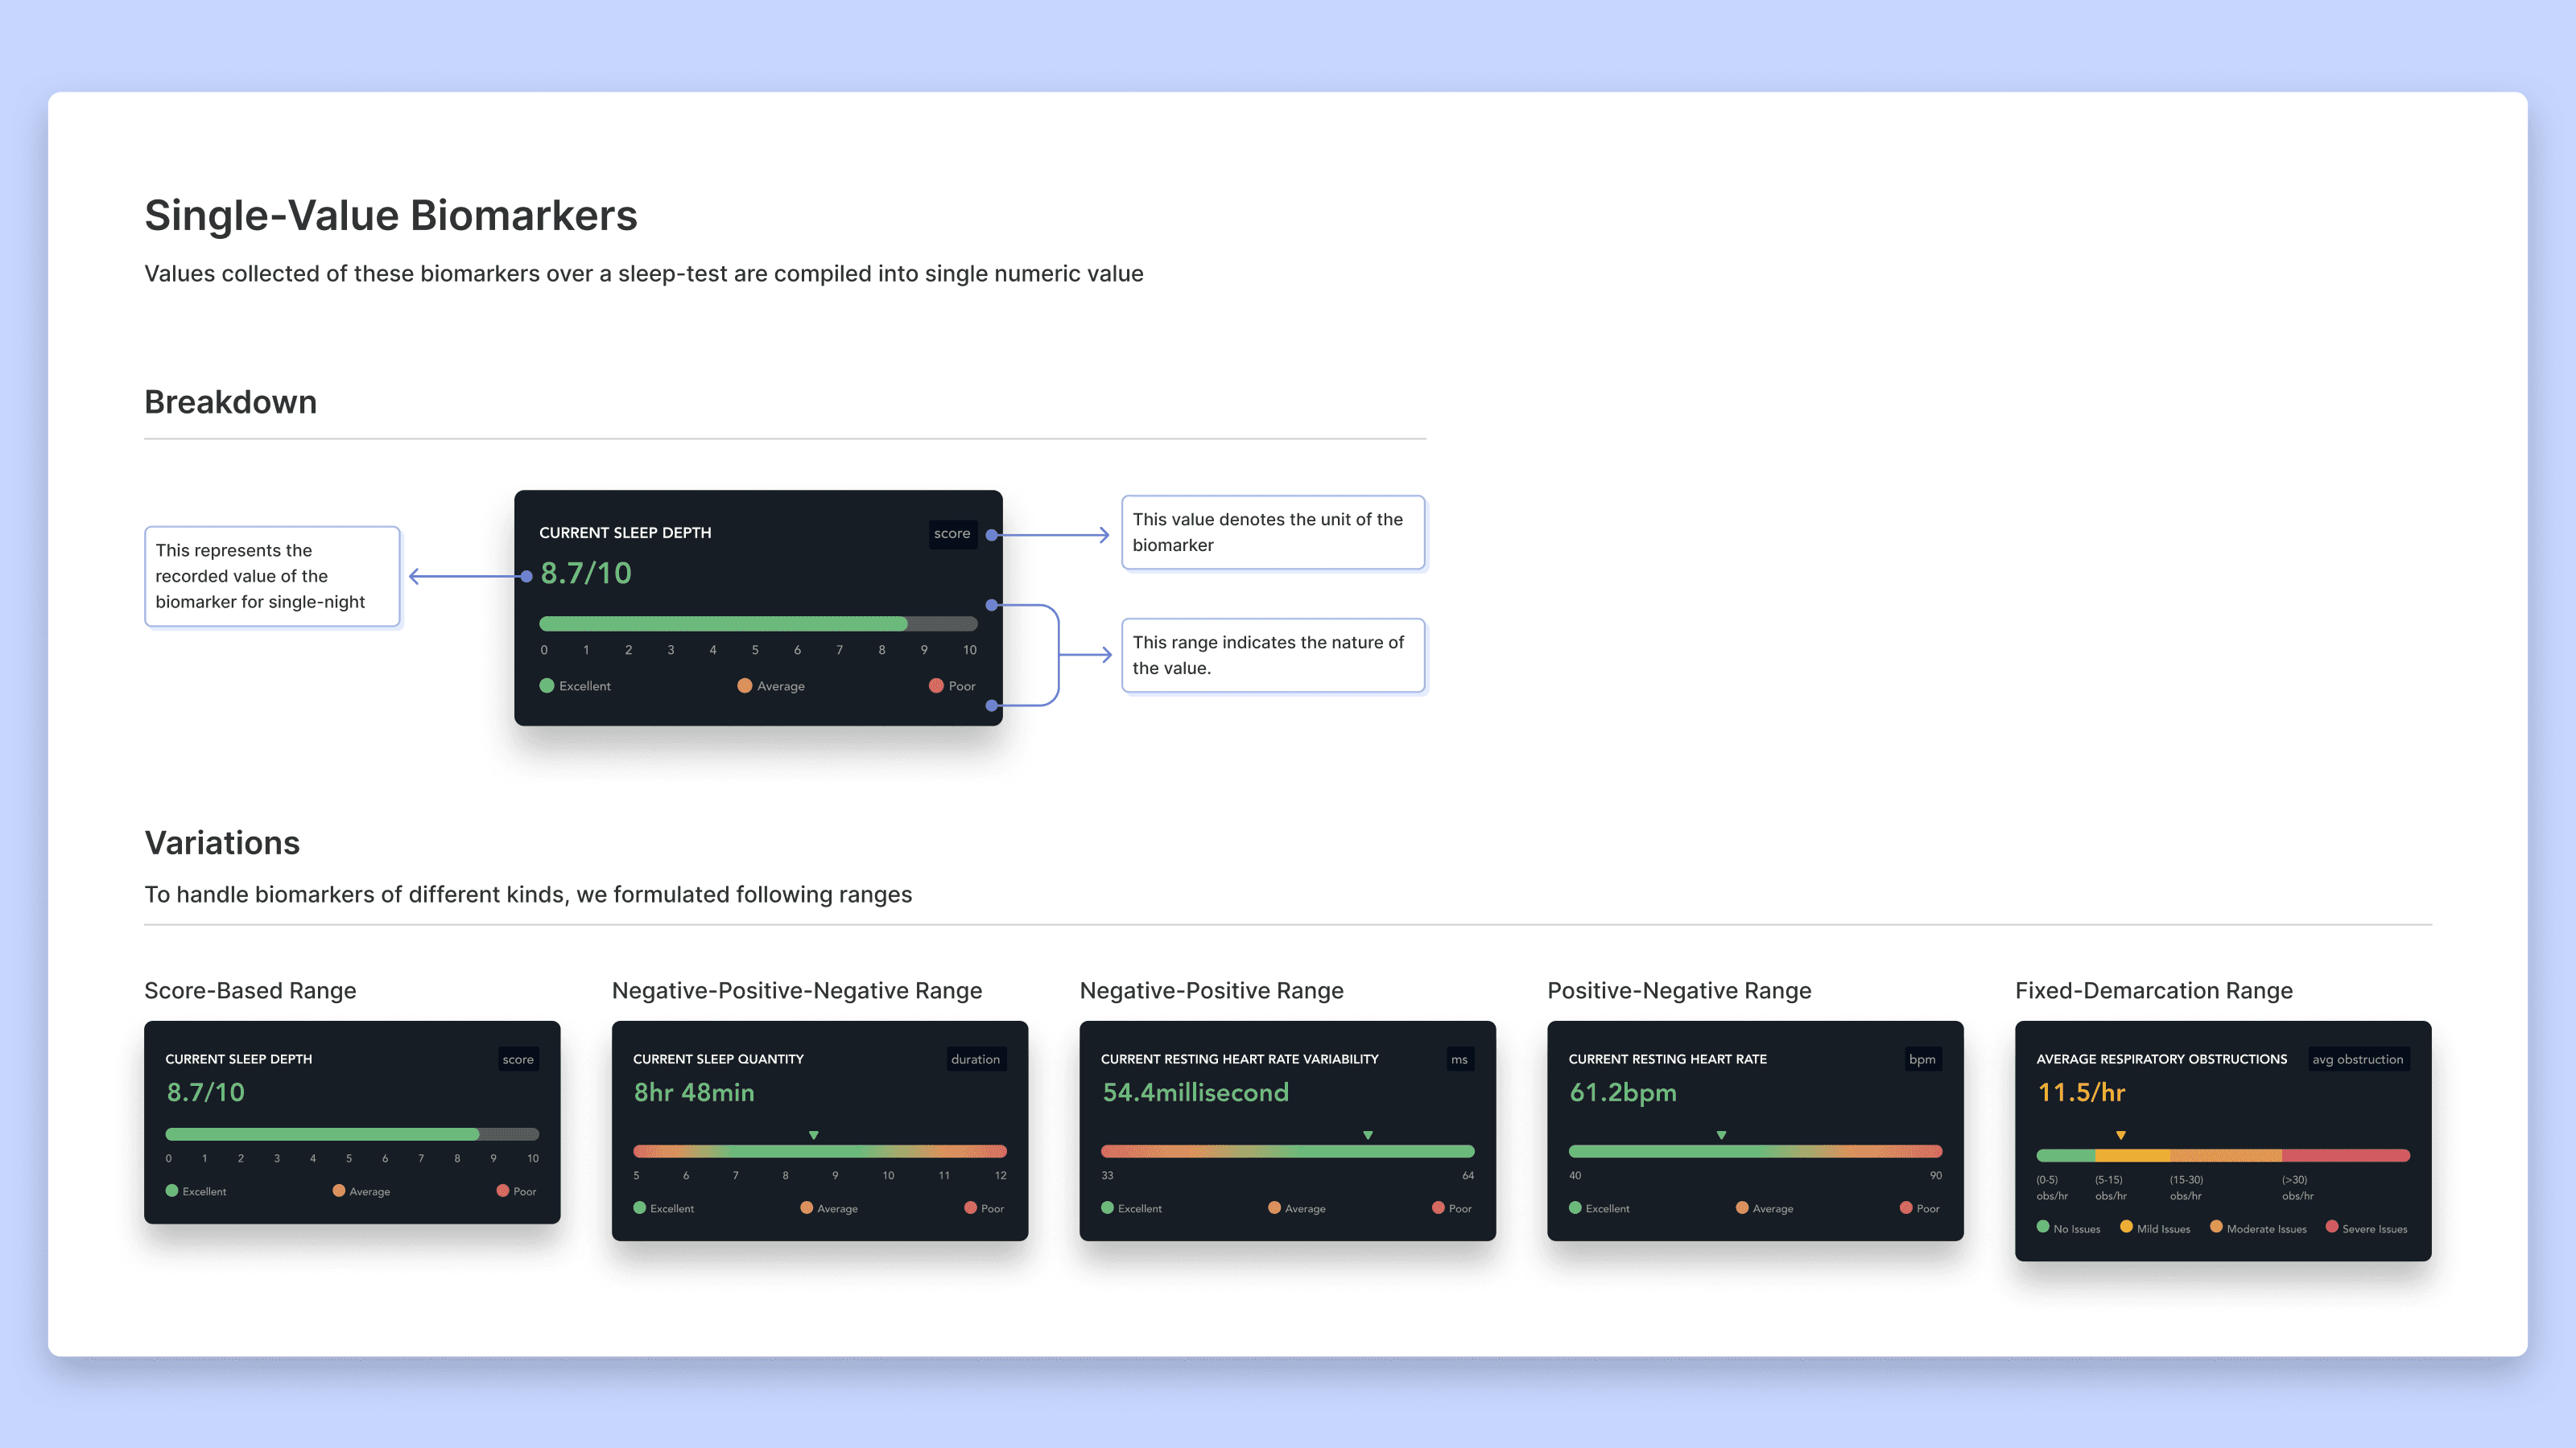Click the 11.5/hr value text

click(2081, 1092)
